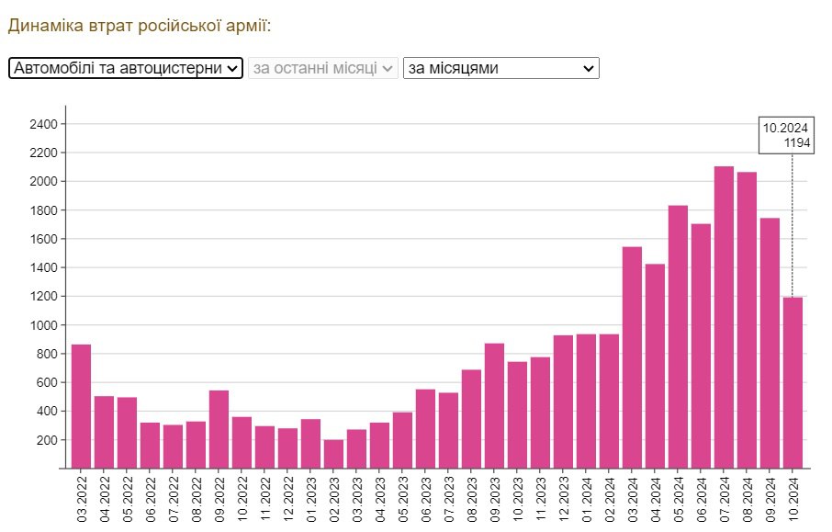Viewport: 832px width, 532px height.
Task: Click the y-axis label '1600'
Action: (x=43, y=239)
